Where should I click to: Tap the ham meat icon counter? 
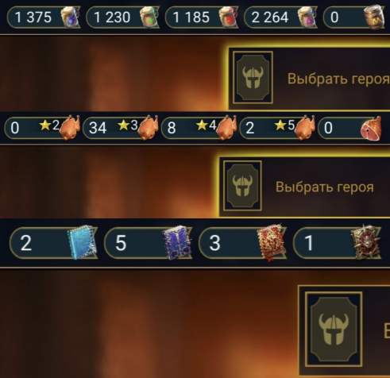pyautogui.click(x=349, y=128)
